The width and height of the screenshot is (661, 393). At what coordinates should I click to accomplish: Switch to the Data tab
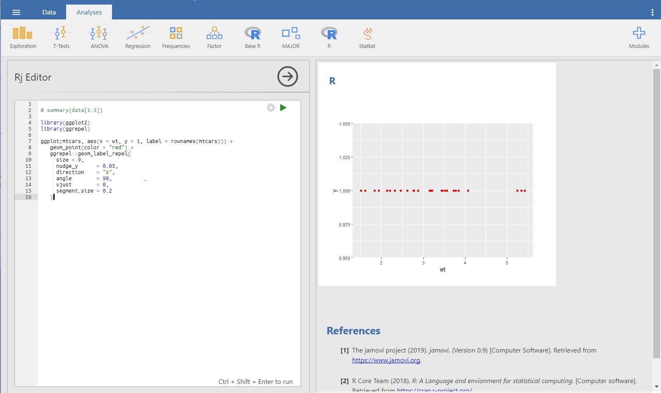pyautogui.click(x=49, y=12)
